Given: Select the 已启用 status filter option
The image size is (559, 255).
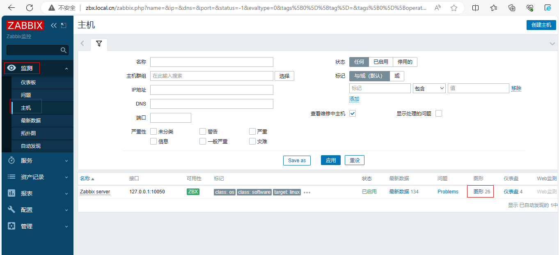Looking at the screenshot, I should tap(380, 62).
